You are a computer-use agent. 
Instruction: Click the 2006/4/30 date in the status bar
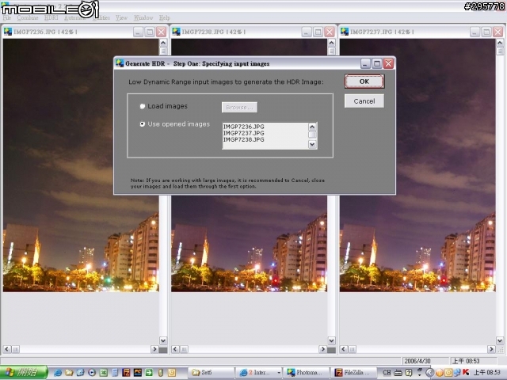point(417,361)
